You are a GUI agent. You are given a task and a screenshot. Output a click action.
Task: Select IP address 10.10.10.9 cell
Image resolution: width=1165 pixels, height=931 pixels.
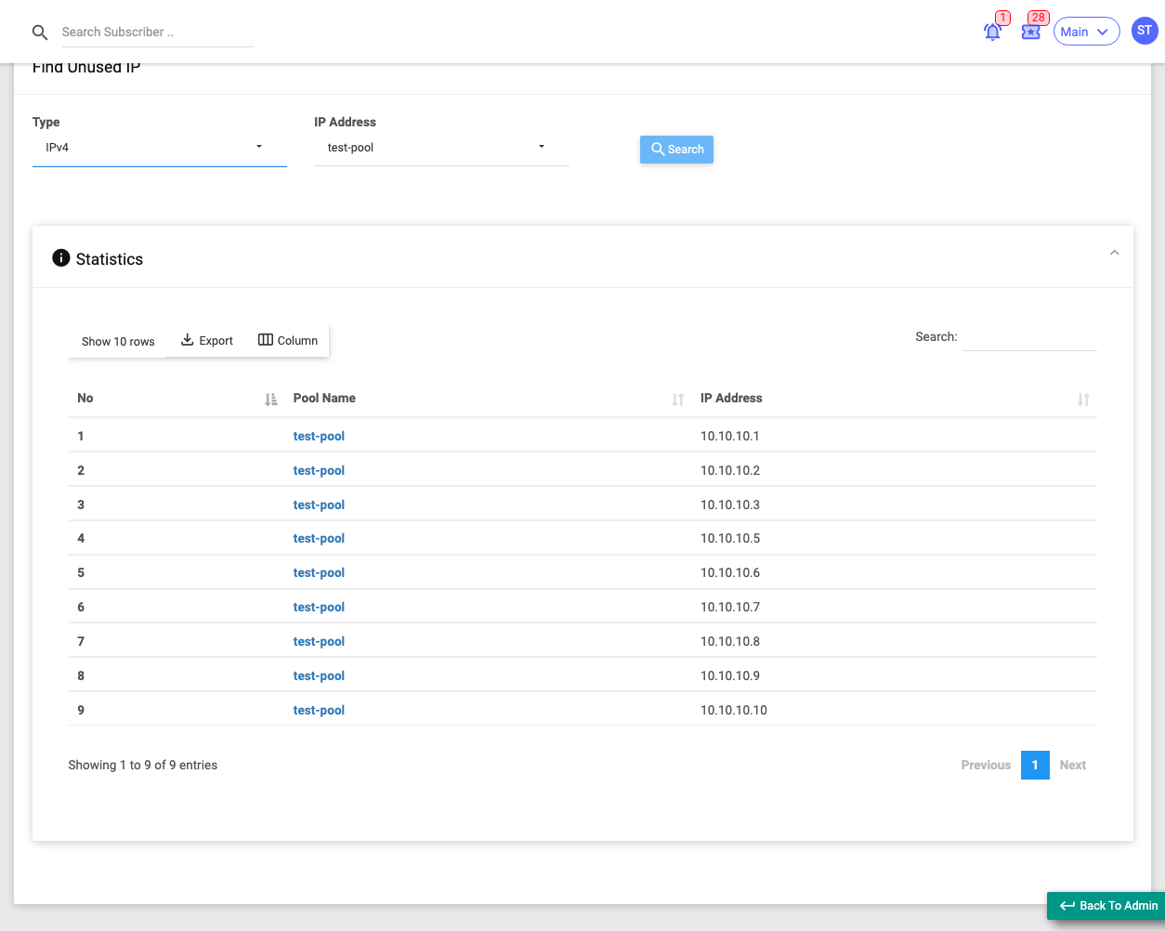click(x=730, y=675)
